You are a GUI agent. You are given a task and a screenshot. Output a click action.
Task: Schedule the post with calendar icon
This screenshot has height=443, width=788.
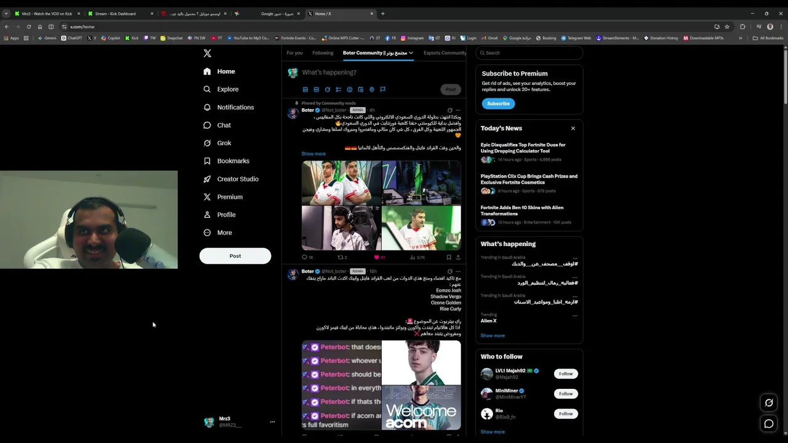[x=361, y=90]
